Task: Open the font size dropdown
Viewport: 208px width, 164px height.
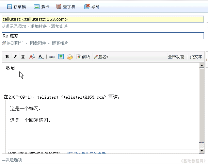Action: pos(32,57)
